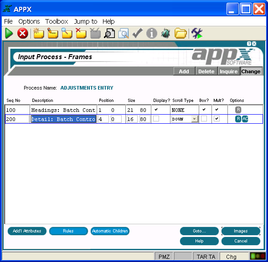Click the bug debugger icon
The height and width of the screenshot is (262, 268).
point(165,33)
